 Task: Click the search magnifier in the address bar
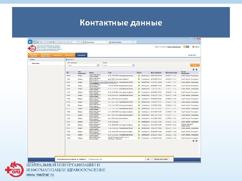78,42
